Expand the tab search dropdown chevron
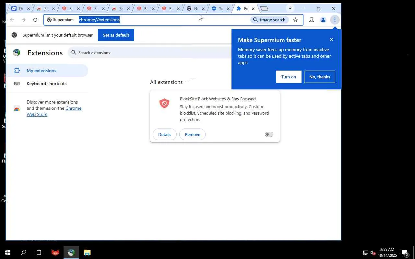The width and height of the screenshot is (415, 259). (x=290, y=9)
